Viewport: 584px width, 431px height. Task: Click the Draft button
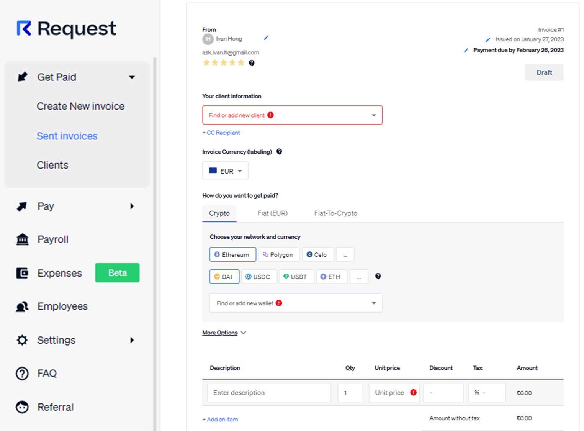coord(544,72)
